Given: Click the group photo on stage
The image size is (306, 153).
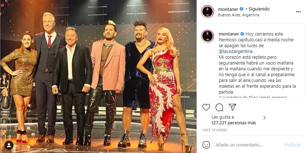Looking at the screenshot, I should coord(98,76).
